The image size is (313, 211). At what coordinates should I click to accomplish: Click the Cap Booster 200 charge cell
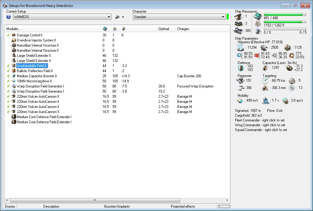point(189,76)
